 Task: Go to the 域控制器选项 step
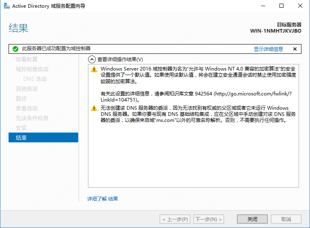[32, 69]
